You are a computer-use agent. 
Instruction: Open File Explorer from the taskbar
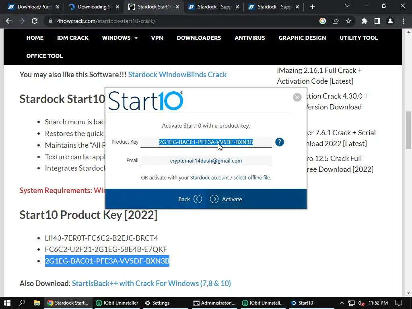click(x=37, y=303)
